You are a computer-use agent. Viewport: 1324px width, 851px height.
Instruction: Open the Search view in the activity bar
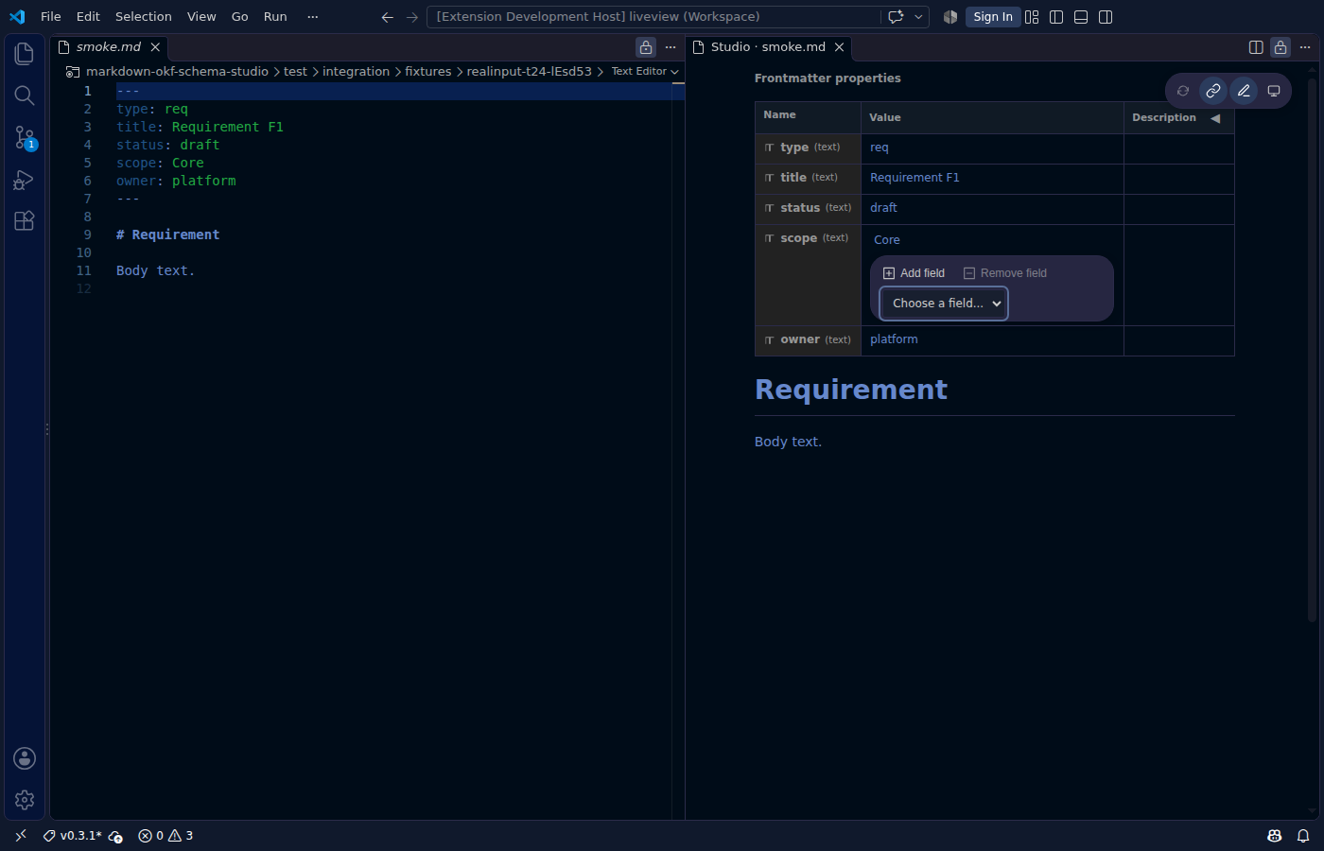point(25,96)
